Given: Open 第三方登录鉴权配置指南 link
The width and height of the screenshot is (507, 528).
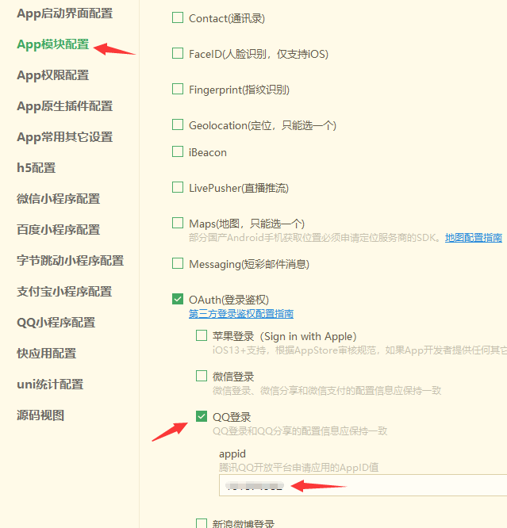Looking at the screenshot, I should click(240, 314).
